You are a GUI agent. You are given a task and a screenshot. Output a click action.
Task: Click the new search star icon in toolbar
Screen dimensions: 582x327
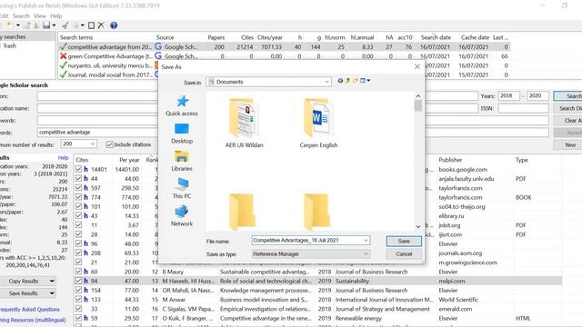tap(9, 25)
